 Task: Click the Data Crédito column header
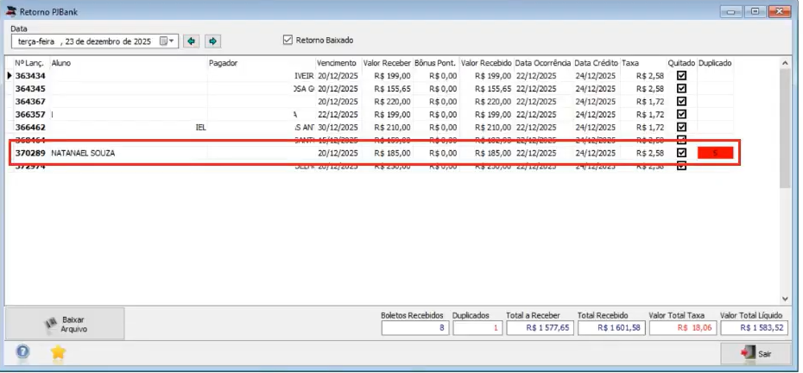click(x=597, y=63)
